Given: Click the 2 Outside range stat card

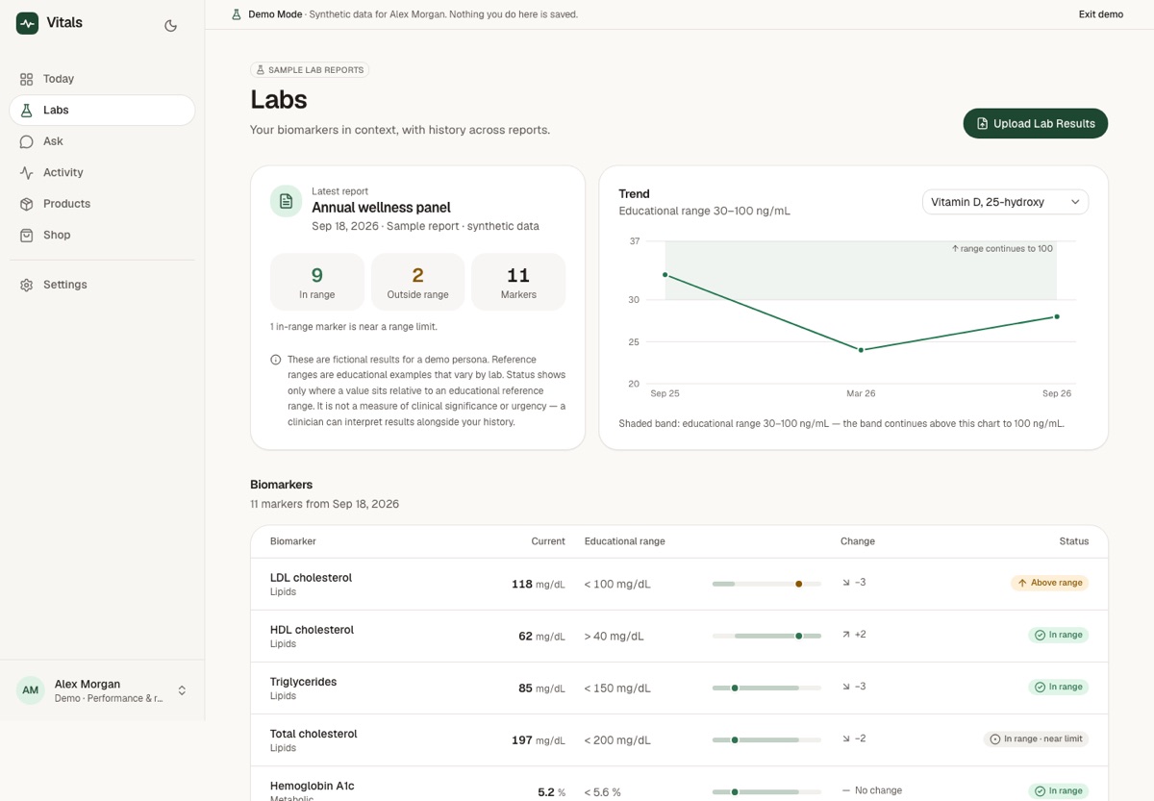Looking at the screenshot, I should tap(417, 282).
